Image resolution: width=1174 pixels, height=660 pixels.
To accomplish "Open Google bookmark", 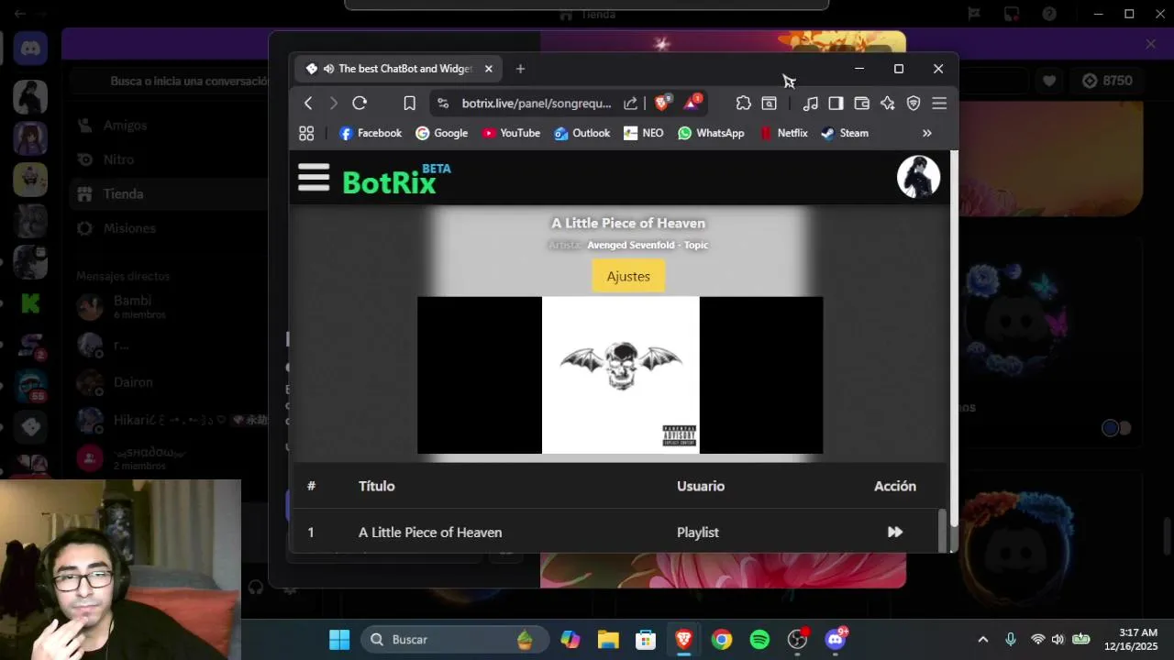I will (x=441, y=133).
